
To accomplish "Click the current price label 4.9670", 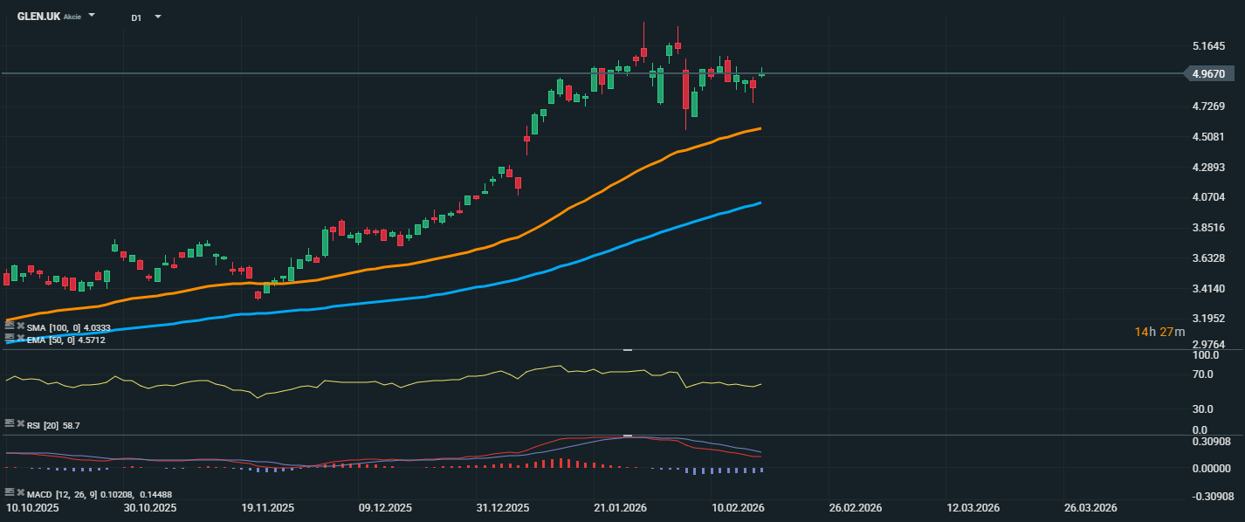I will [x=1207, y=74].
